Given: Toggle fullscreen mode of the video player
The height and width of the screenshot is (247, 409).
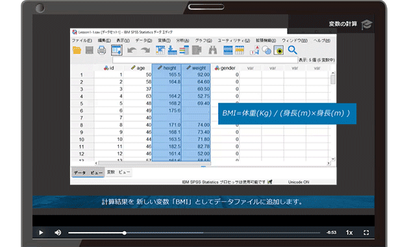Looking at the screenshot, I should coord(366,233).
